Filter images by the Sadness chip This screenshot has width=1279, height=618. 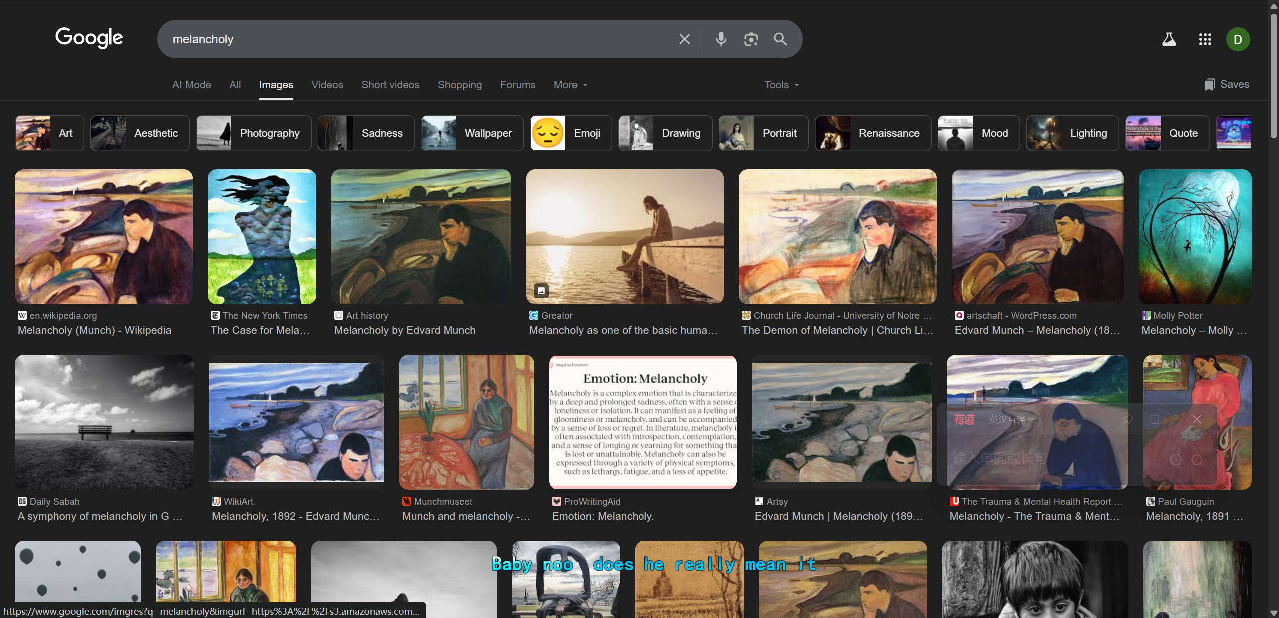366,133
